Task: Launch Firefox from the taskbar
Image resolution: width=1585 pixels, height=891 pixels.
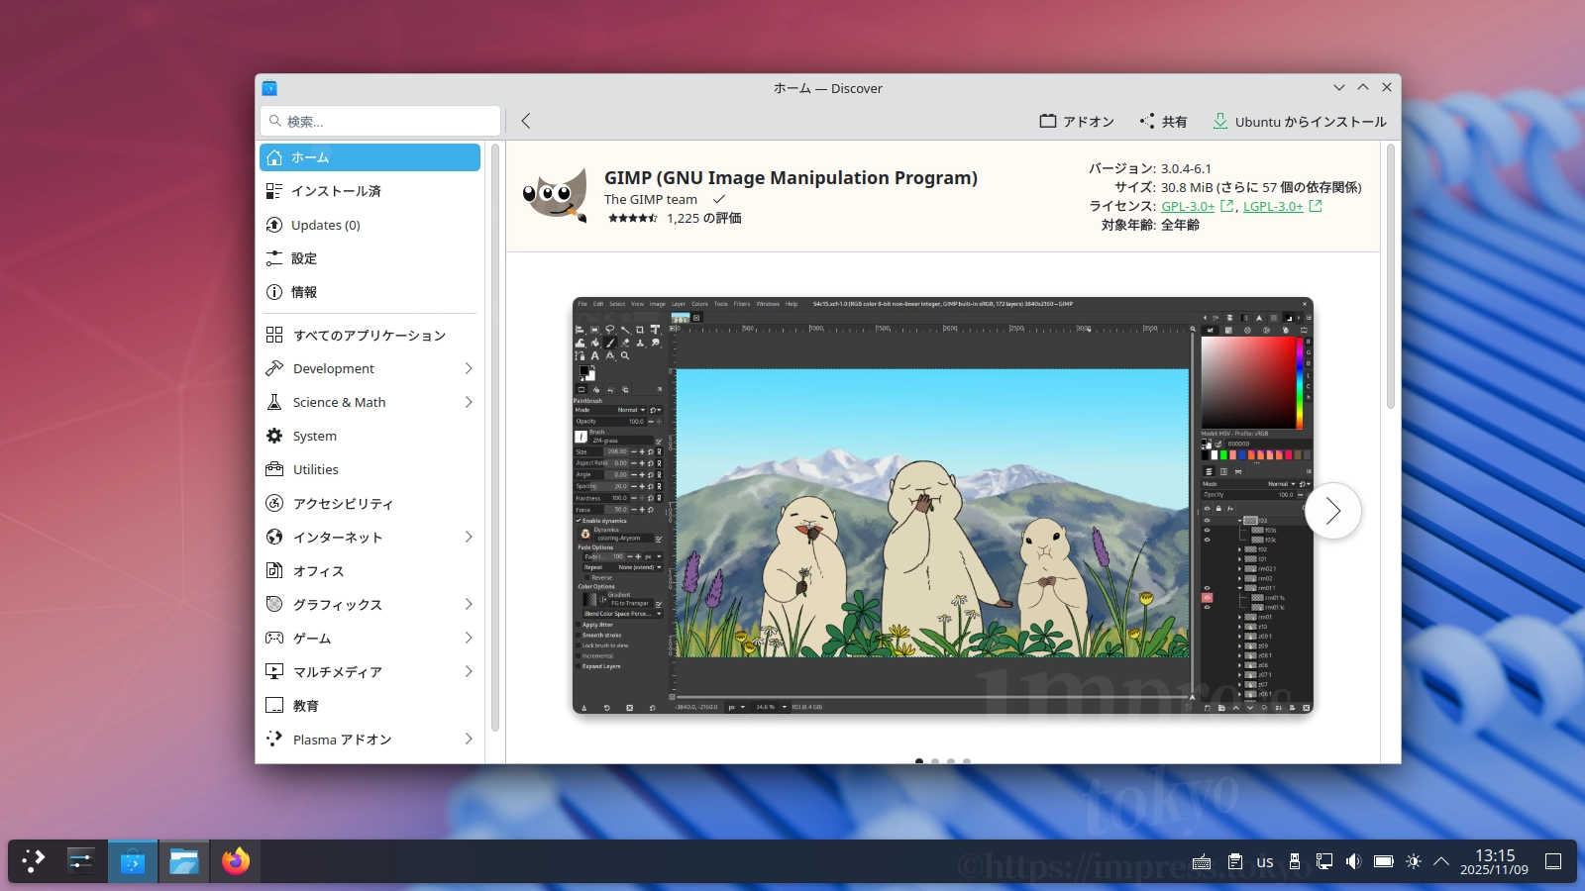Action: [236, 861]
